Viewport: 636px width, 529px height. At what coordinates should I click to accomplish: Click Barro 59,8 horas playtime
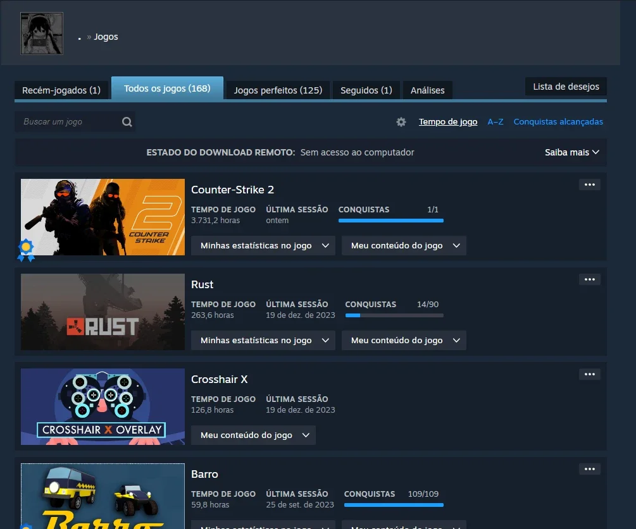(210, 505)
